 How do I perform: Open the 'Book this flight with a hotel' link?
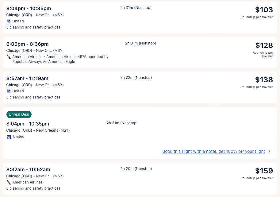(x=213, y=151)
